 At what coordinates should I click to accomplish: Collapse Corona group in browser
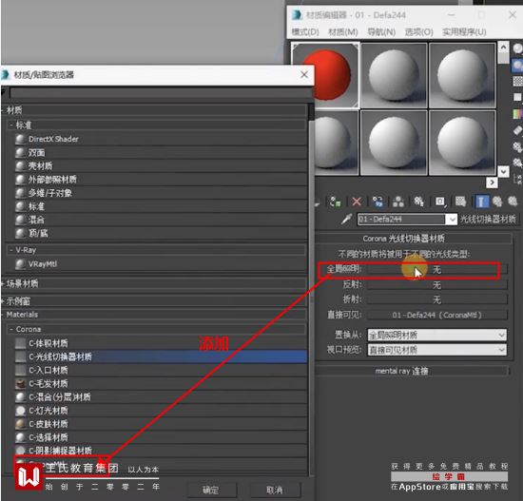157,329
